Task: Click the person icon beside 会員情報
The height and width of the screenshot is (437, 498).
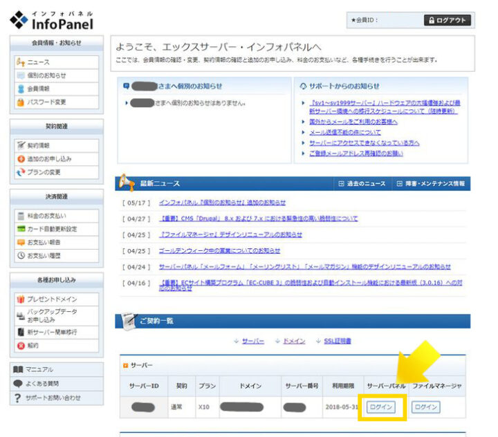Action: tap(21, 89)
